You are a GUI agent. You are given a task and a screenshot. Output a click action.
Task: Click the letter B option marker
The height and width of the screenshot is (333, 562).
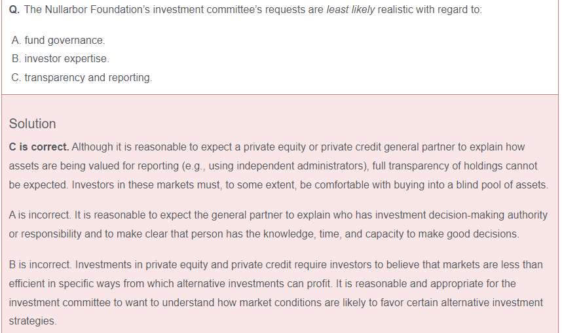point(16,59)
